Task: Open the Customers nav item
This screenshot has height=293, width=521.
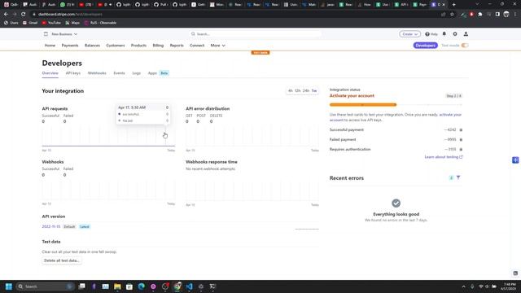Action: pyautogui.click(x=116, y=46)
